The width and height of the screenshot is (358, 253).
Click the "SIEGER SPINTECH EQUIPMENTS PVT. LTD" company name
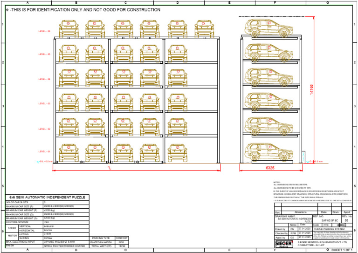pyautogui.click(x=323, y=242)
